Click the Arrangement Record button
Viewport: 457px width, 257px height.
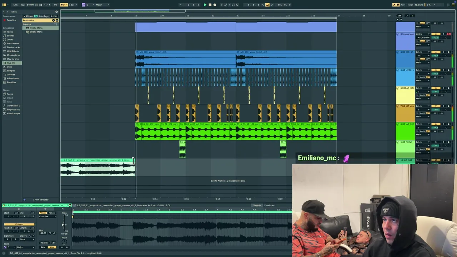[215, 5]
